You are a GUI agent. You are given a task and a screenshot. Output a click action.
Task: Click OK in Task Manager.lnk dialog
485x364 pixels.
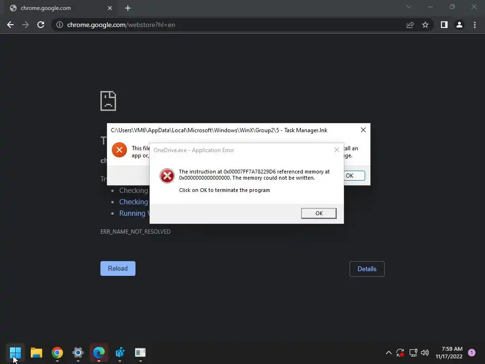coord(354,176)
